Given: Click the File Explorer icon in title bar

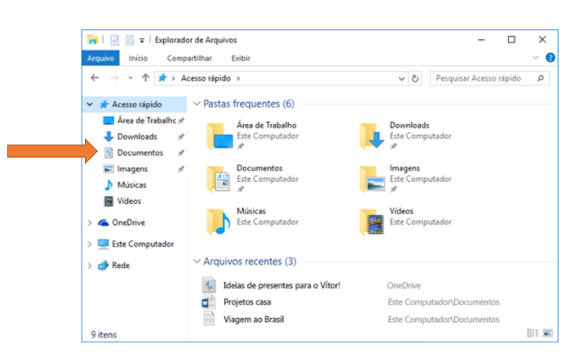Looking at the screenshot, I should 92,40.
